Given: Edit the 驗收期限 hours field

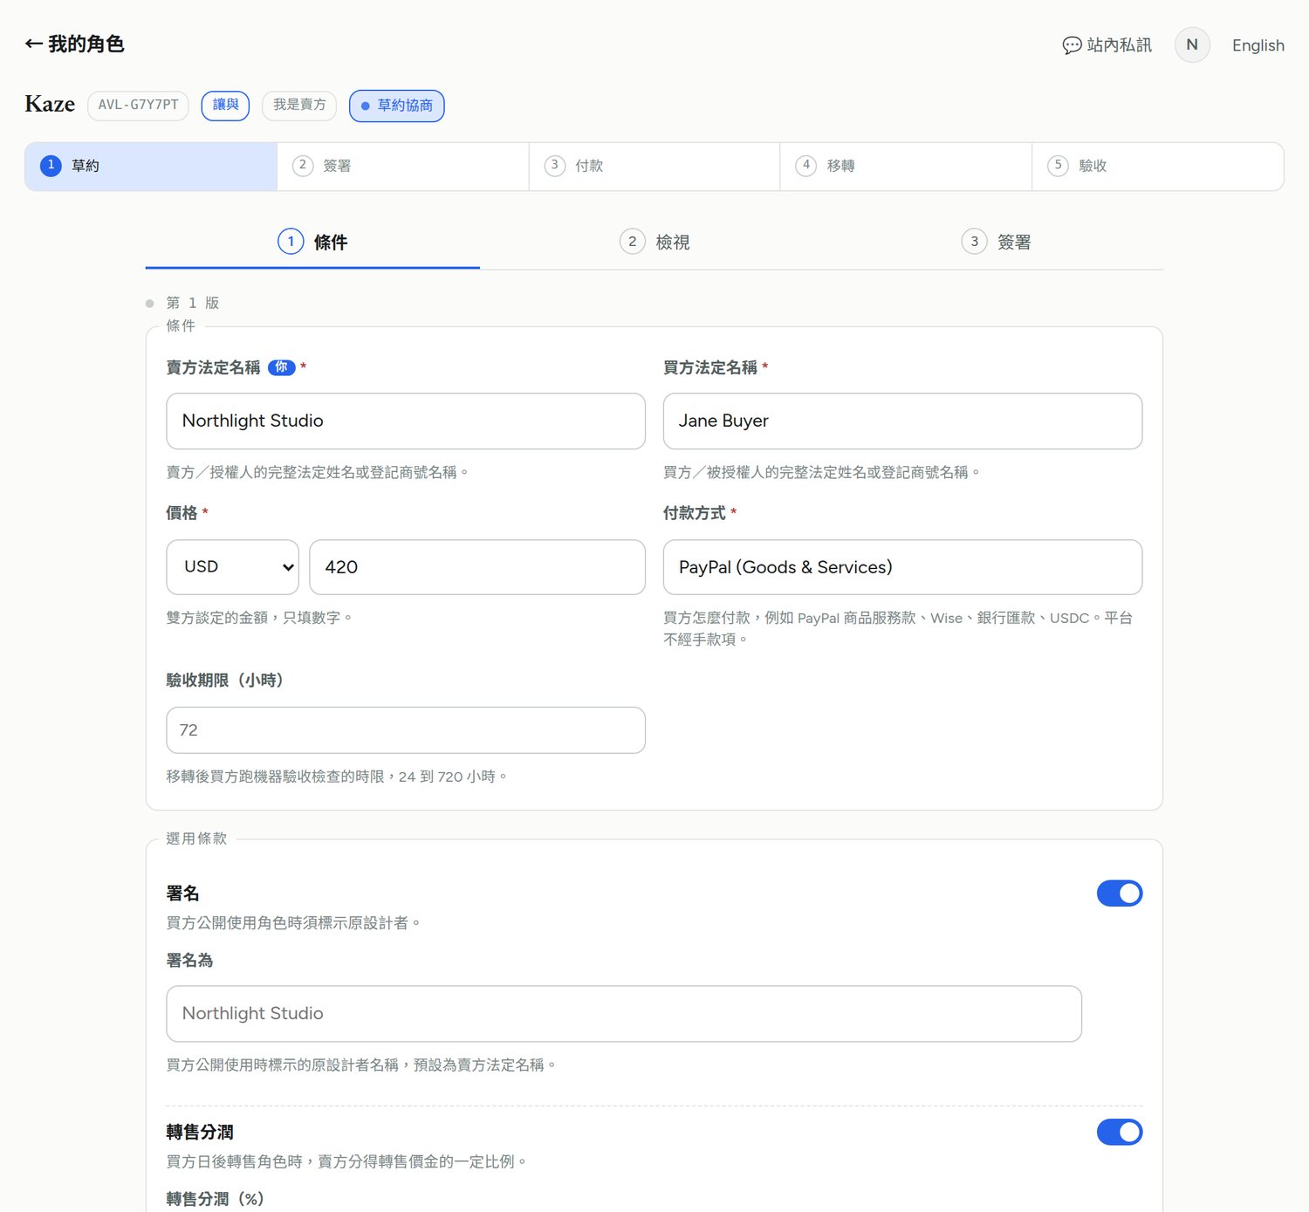Looking at the screenshot, I should click(x=406, y=730).
